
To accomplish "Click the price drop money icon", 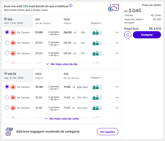I will click(113, 8).
